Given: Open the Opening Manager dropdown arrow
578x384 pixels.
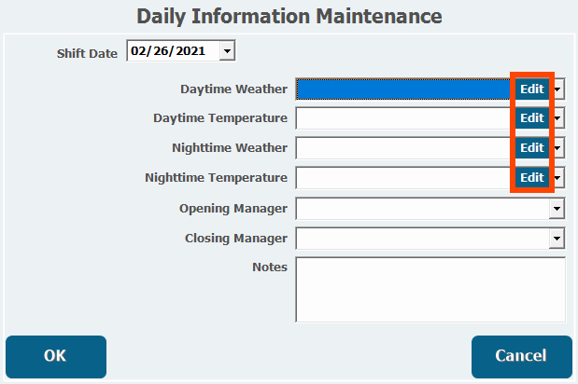Looking at the screenshot, I should (557, 209).
